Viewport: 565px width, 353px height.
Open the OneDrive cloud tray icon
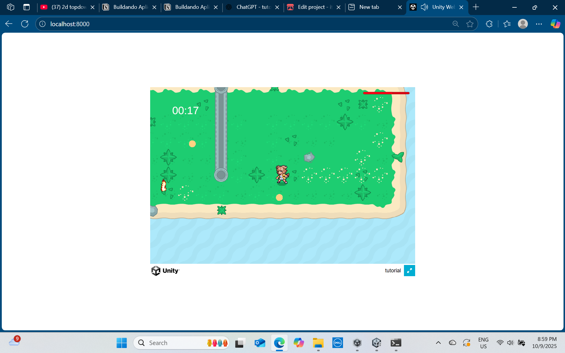coord(453,343)
